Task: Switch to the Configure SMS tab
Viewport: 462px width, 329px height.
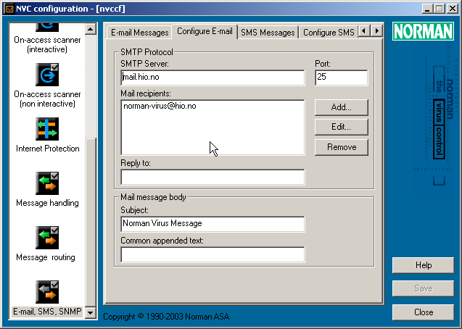Action: [x=329, y=33]
